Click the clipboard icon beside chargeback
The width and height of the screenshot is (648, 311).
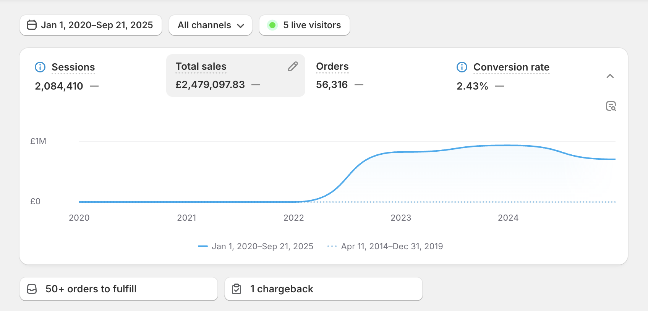(237, 289)
